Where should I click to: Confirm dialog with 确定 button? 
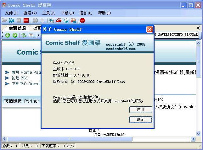click(x=141, y=120)
